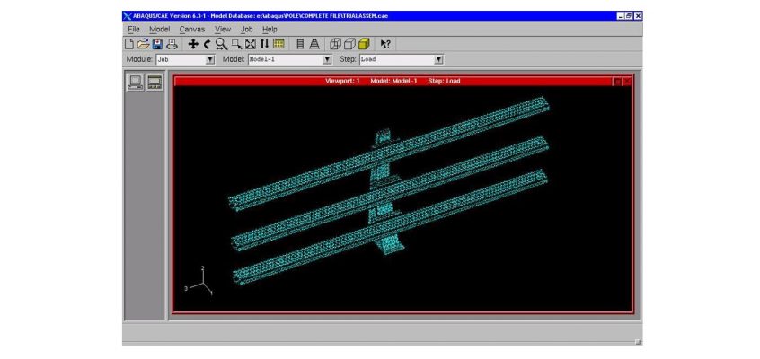Select the Rotate view tool
The width and height of the screenshot is (760, 359).
pos(207,44)
